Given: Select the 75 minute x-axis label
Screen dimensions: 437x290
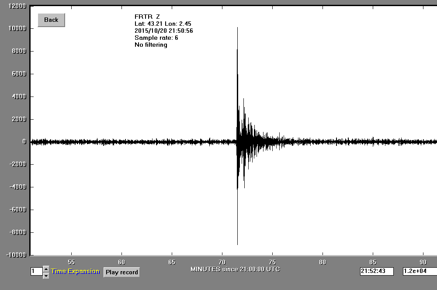Looking at the screenshot, I should [x=272, y=262].
